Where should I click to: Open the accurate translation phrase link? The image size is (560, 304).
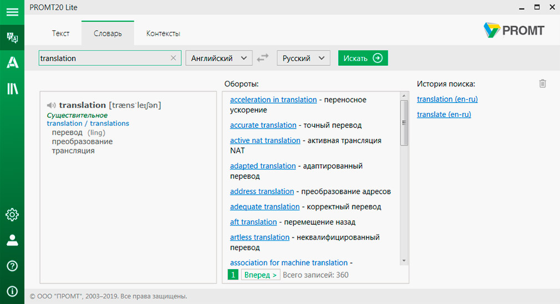pyautogui.click(x=263, y=125)
